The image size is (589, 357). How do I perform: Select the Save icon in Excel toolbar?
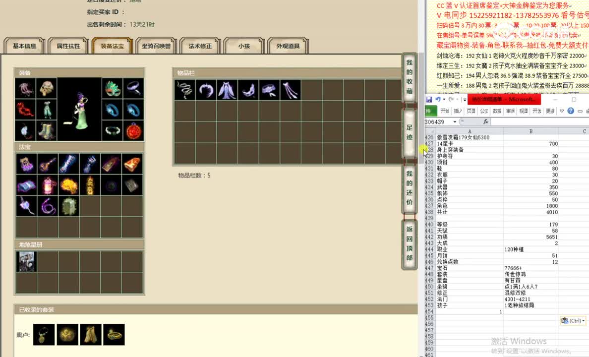click(x=428, y=100)
